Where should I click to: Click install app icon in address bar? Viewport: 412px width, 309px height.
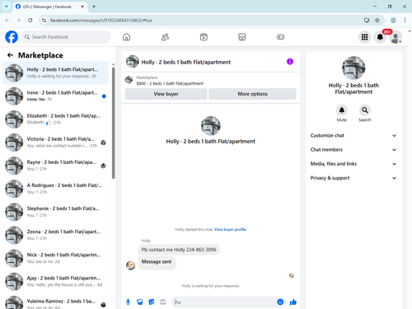click(x=367, y=21)
